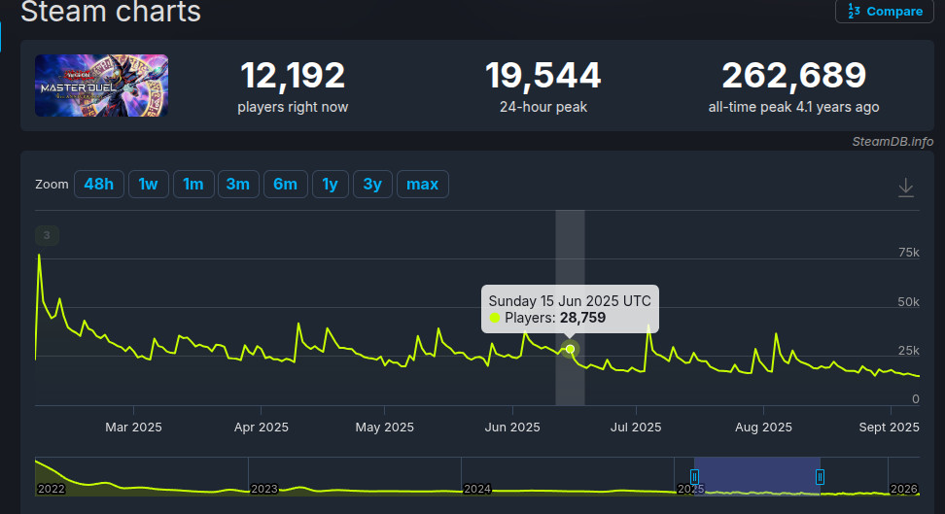Set zoom range to 1y
Screen dimensions: 945x514
[330, 185]
